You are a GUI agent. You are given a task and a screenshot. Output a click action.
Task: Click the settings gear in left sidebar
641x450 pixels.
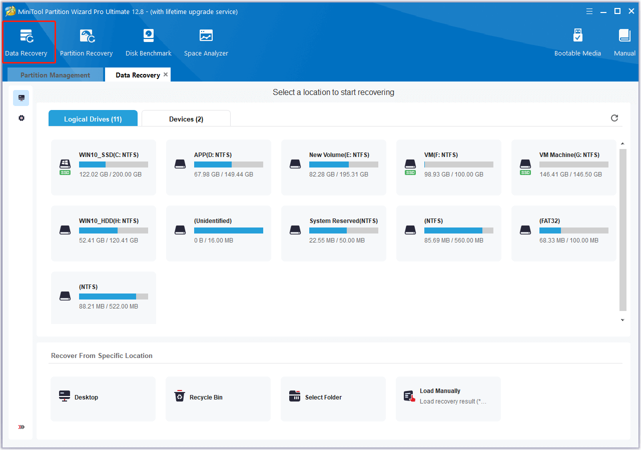[x=21, y=117]
